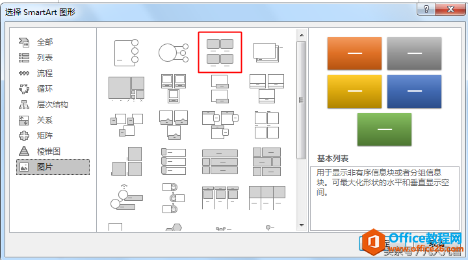Viewport: 468px width, 260px height.
Task: Click the 基本列表 layout name text
Action: click(x=333, y=159)
